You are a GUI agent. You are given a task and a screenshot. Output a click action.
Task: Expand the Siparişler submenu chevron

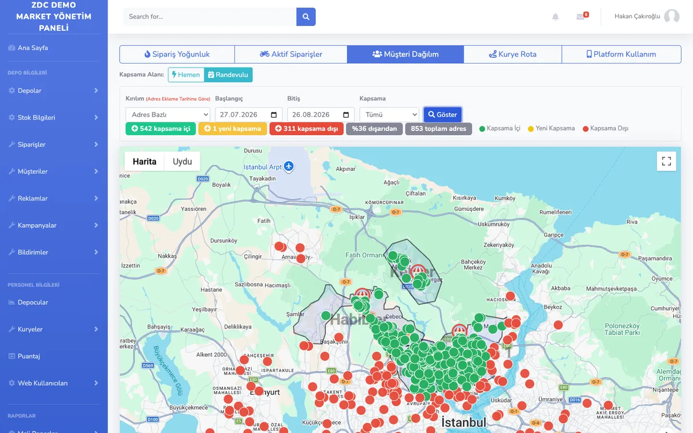(96, 144)
